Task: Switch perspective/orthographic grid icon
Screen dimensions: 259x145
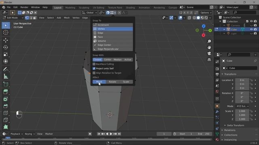Action: pos(209,60)
